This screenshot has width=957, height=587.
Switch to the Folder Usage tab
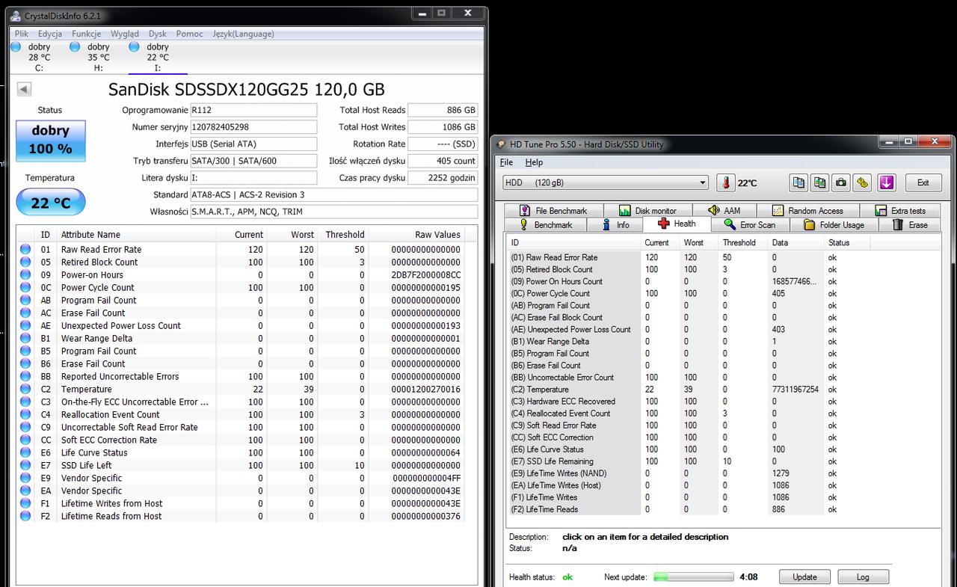tap(834, 224)
